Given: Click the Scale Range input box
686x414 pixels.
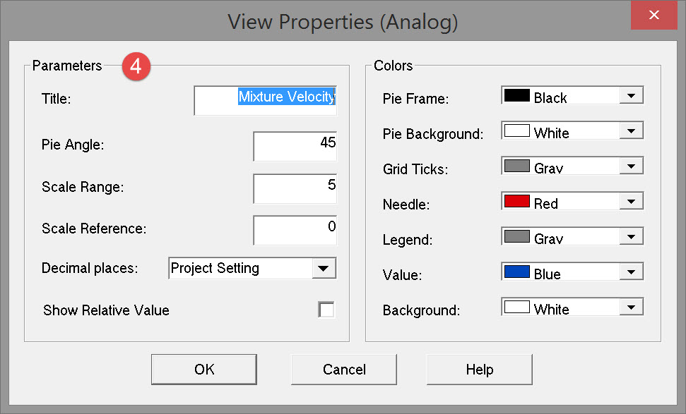Looking at the screenshot, I should [295, 188].
